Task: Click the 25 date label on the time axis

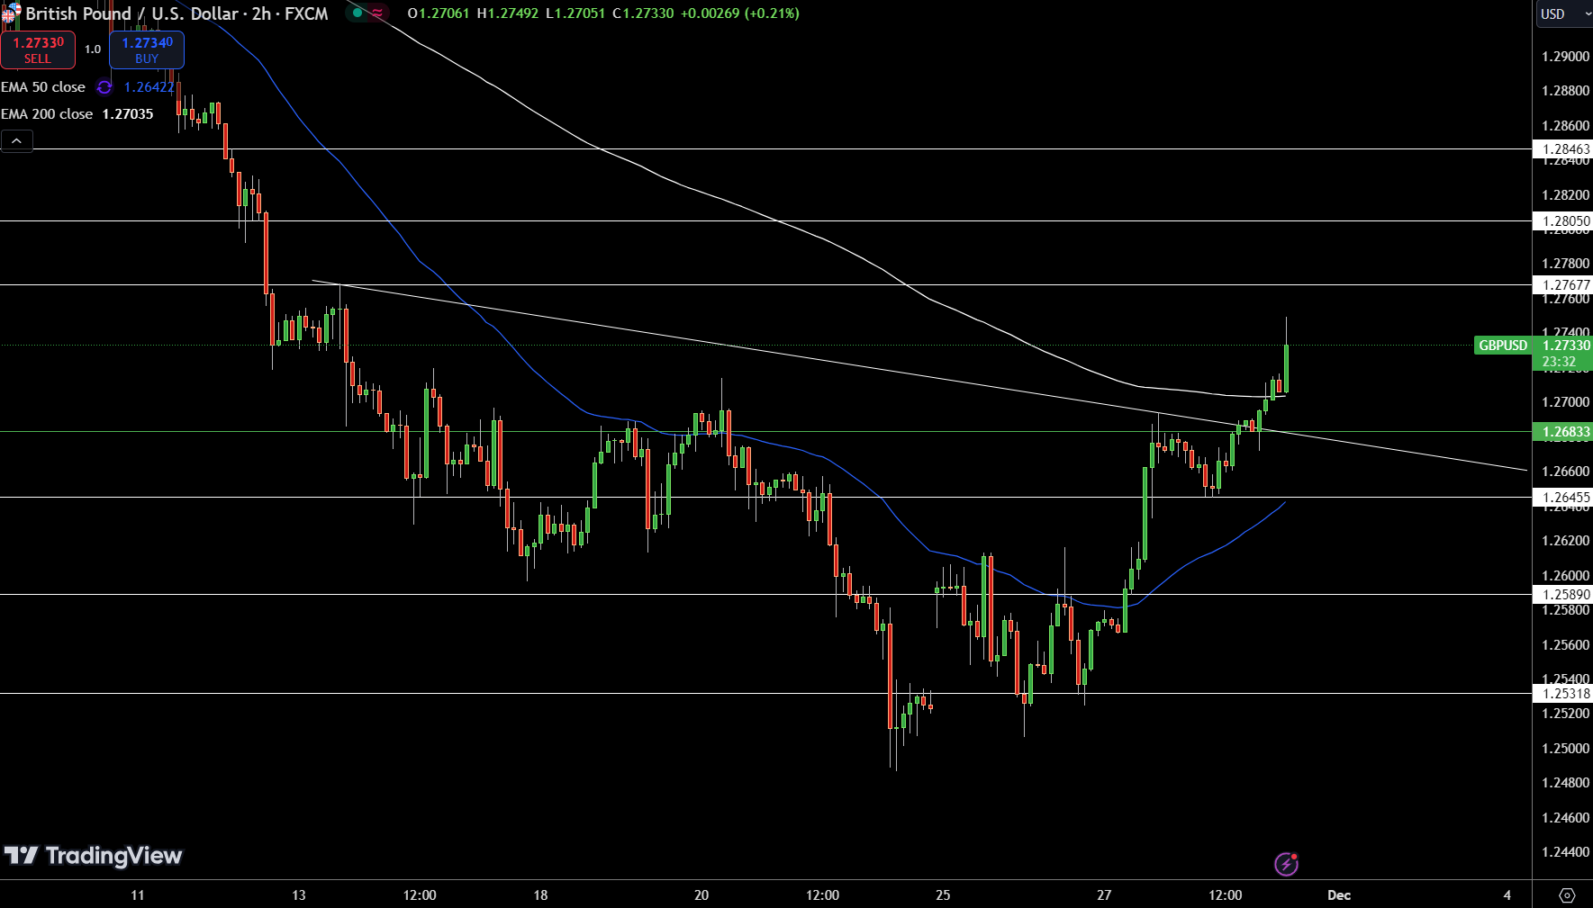Action: [x=943, y=895]
